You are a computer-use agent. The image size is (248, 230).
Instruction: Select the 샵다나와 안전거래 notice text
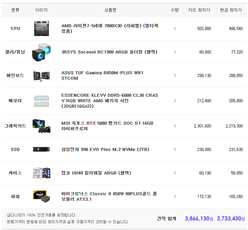41,215
